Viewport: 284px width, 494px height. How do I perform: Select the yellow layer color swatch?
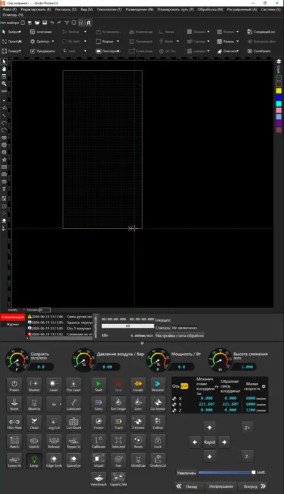click(x=278, y=91)
